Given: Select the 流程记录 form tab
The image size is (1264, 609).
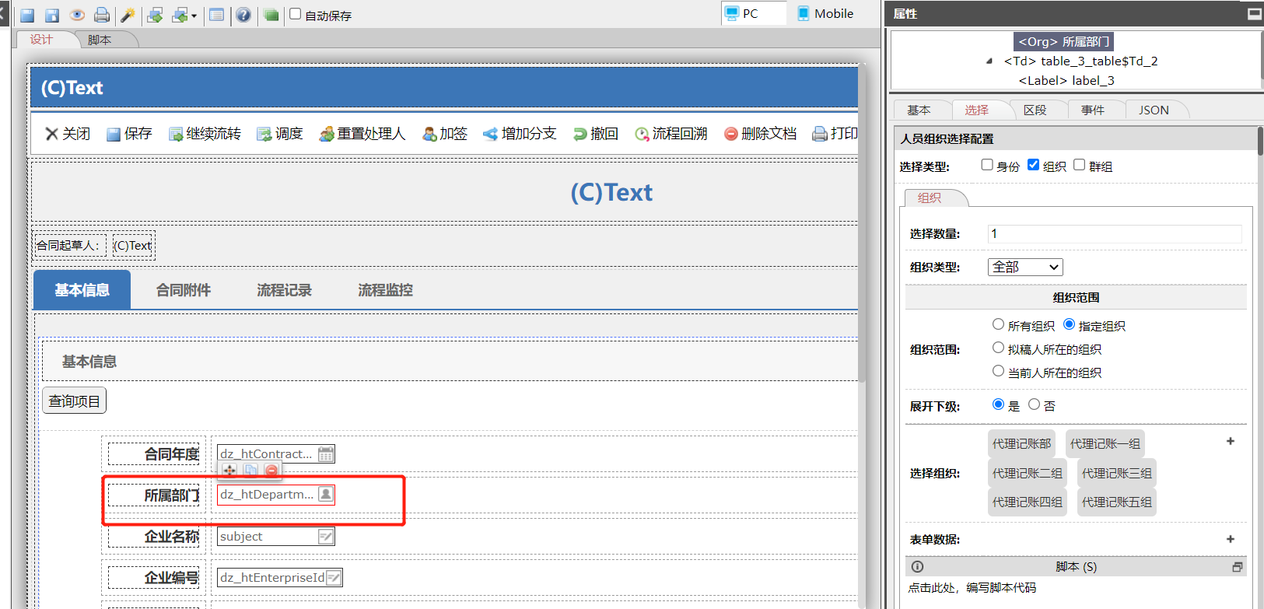Looking at the screenshot, I should pos(285,290).
